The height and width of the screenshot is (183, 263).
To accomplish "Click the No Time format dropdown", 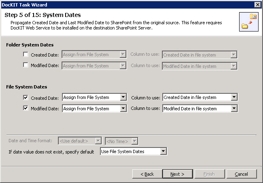I will 121,141.
